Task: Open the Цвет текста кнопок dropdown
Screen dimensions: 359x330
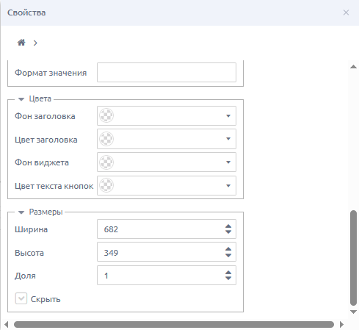Action: (228, 186)
